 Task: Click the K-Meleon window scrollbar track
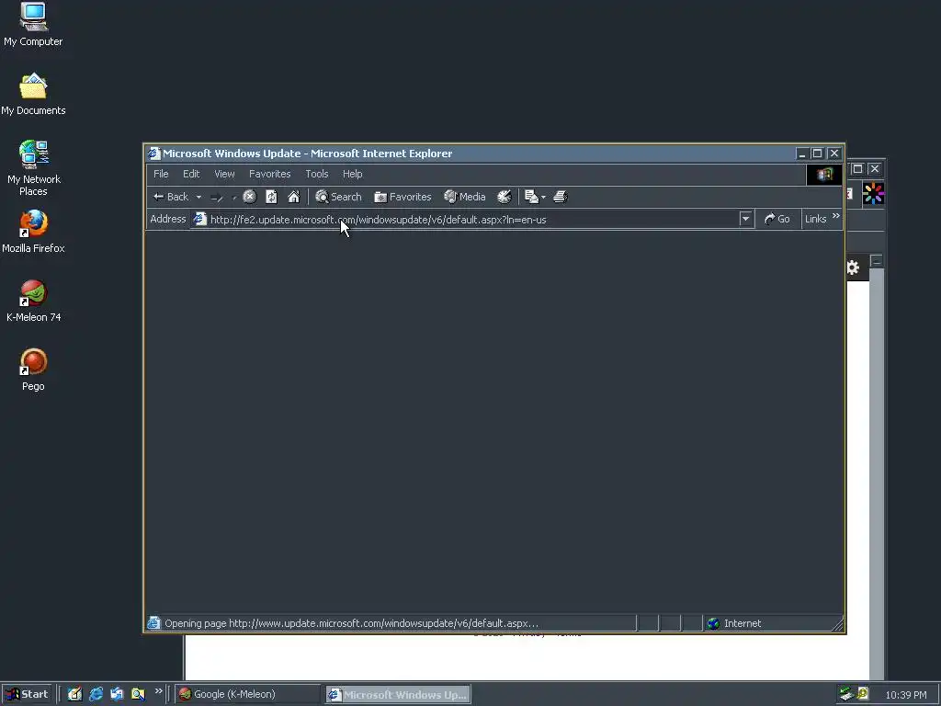pyautogui.click(x=876, y=474)
